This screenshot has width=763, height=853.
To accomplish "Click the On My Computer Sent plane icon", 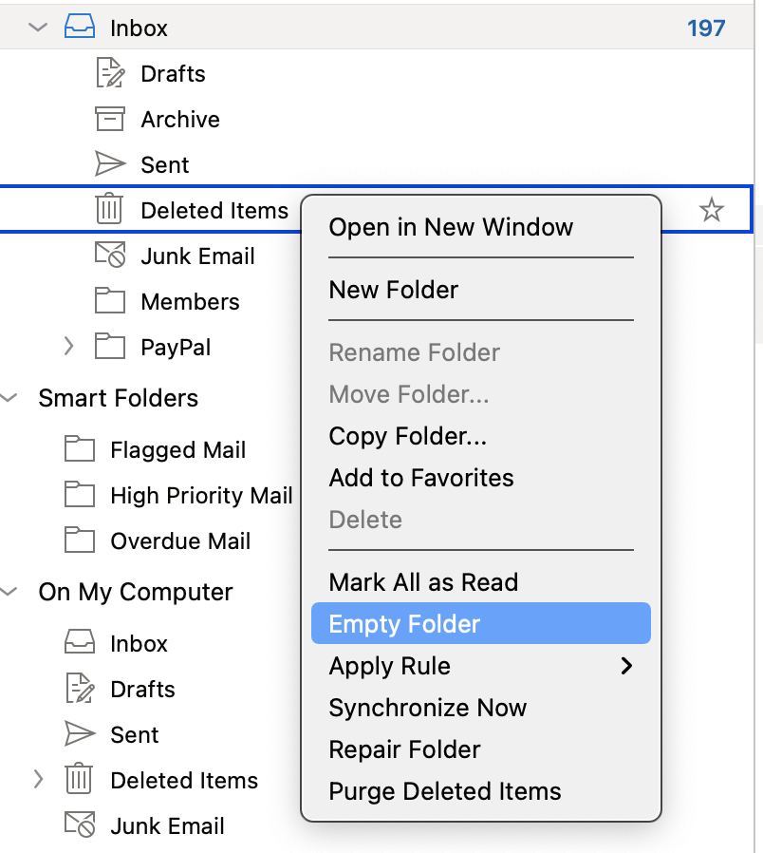I will coord(80,734).
